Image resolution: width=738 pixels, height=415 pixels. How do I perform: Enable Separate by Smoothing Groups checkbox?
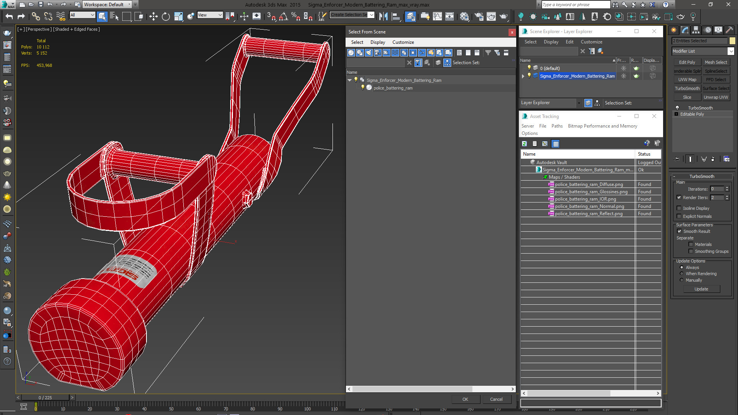tap(691, 251)
